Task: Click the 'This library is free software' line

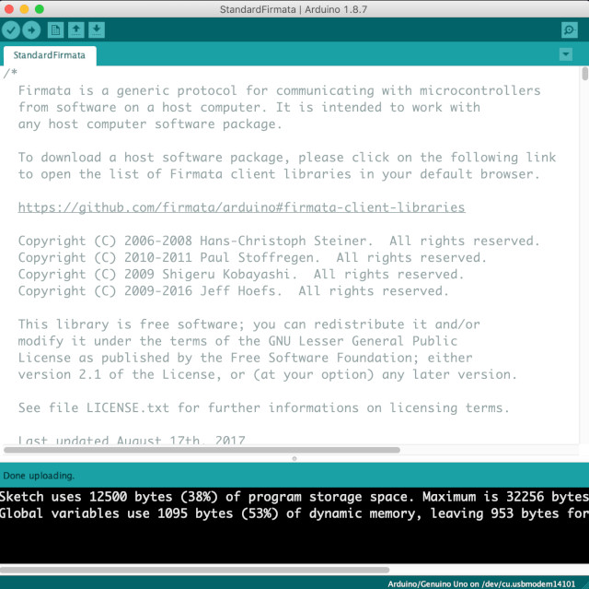Action: pyautogui.click(x=249, y=324)
